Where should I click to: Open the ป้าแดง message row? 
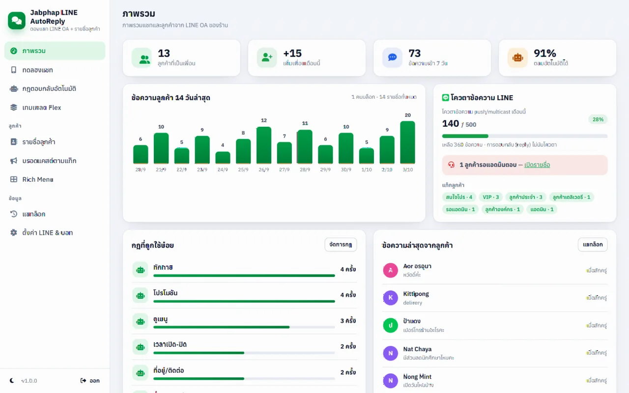[x=495, y=325]
